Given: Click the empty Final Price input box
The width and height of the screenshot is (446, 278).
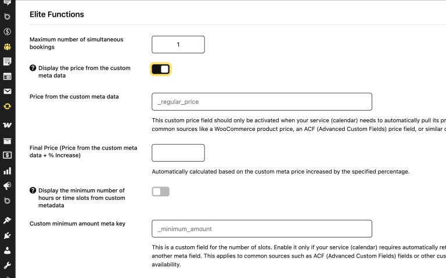Looking at the screenshot, I should tap(178, 153).
